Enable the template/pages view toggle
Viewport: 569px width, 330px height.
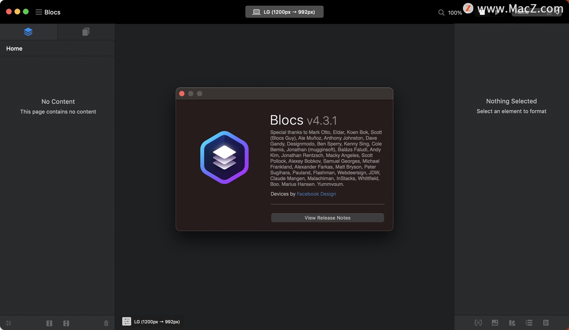(x=85, y=31)
